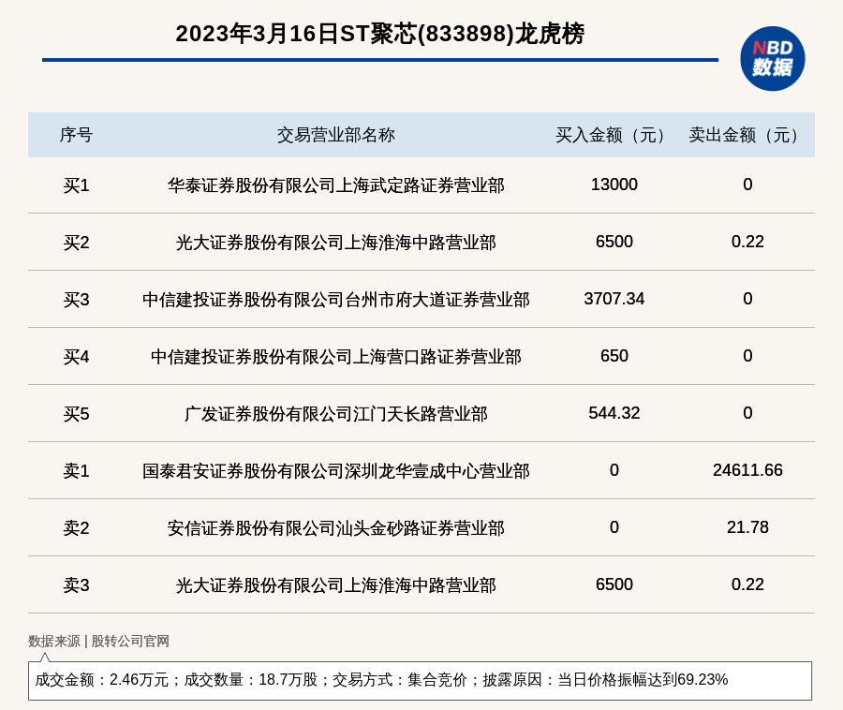The height and width of the screenshot is (710, 843).
Task: Select the title 2023年3月16日ST聚芯(833898)龙虎榜
Action: 380,34
